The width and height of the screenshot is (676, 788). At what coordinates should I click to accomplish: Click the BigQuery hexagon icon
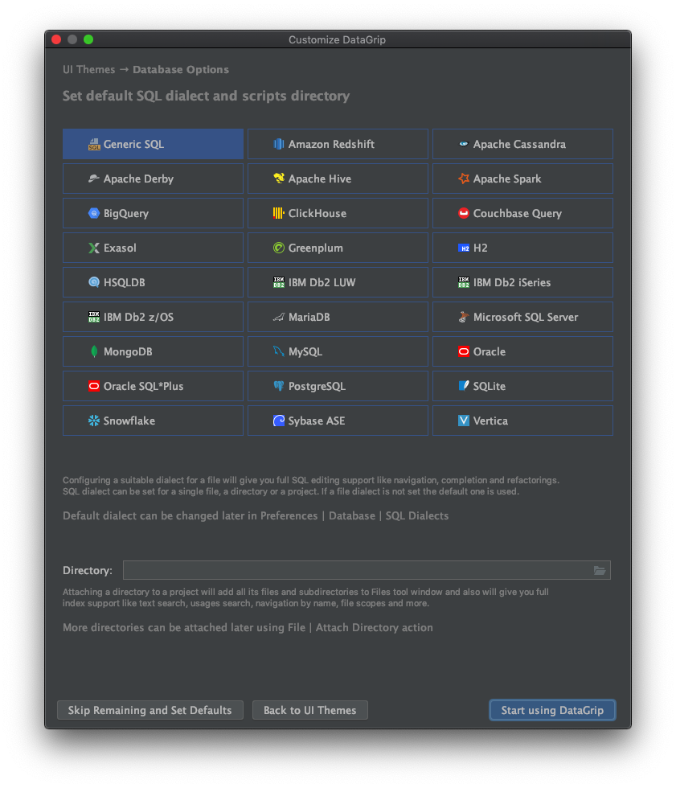point(94,213)
